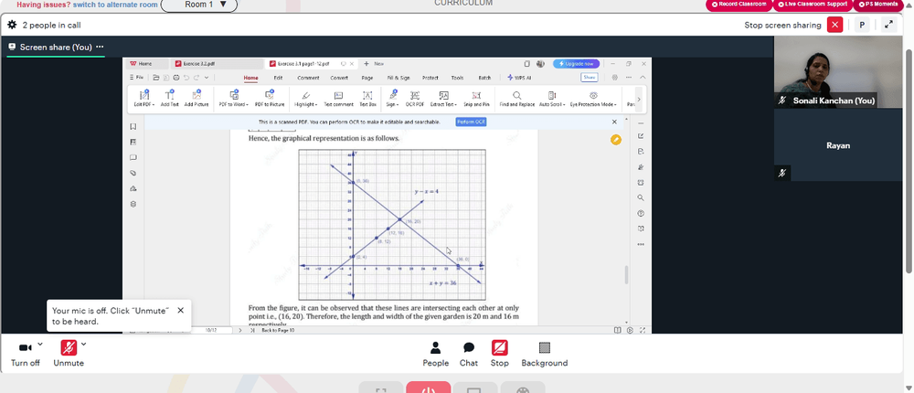
Task: Switch to the Comment ribbon tab
Action: tap(308, 78)
